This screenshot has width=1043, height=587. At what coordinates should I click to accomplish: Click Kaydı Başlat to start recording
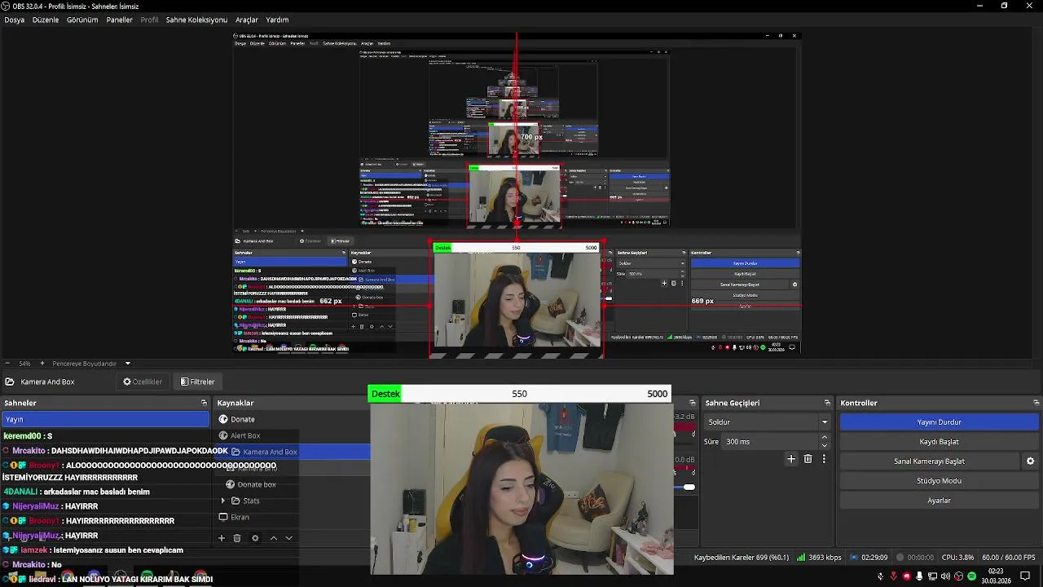tap(940, 442)
